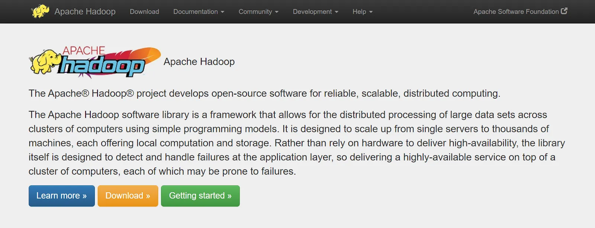Select the Apache Hadoop heading text
This screenshot has width=595, height=228.
(199, 62)
